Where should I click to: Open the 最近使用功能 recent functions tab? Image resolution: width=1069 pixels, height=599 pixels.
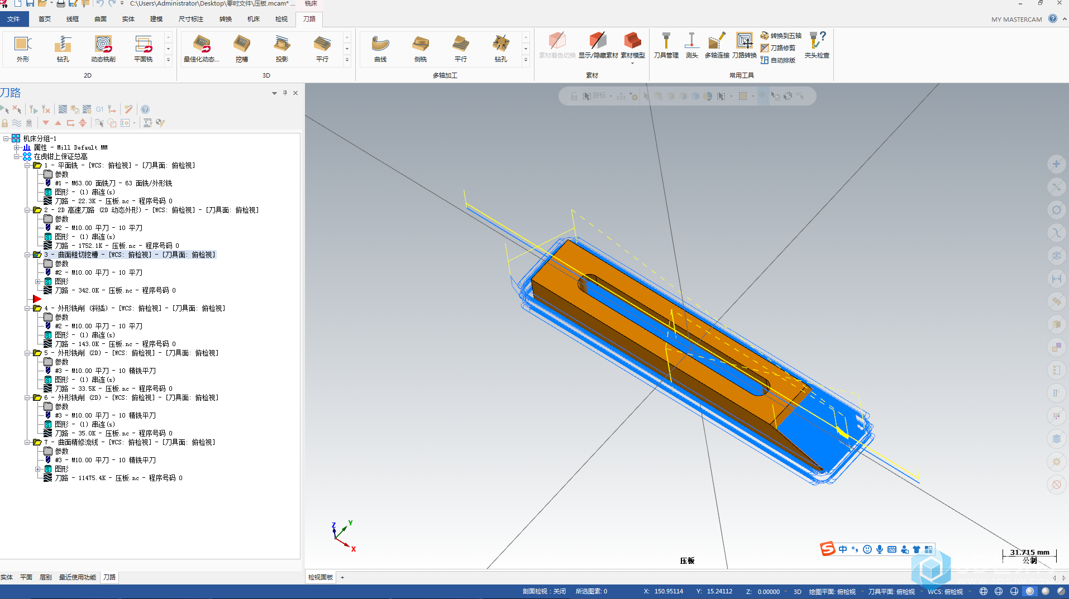click(x=78, y=577)
